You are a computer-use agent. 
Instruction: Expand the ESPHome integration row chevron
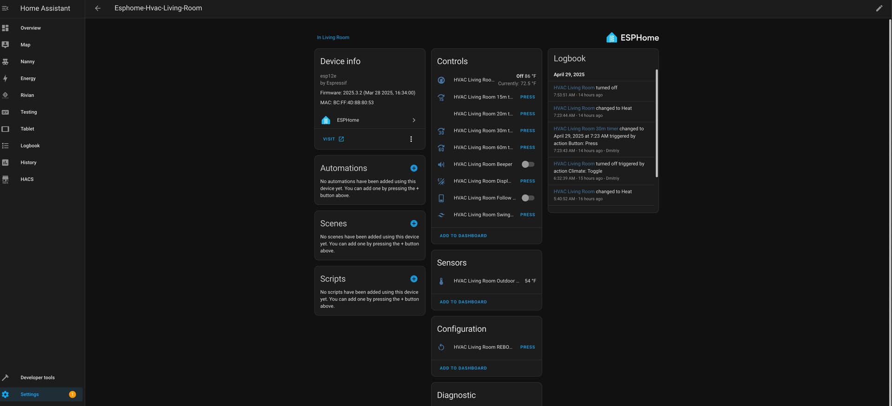tap(413, 120)
